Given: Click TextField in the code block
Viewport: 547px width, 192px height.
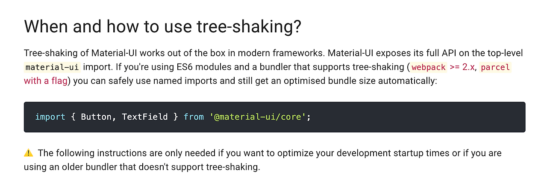Looking at the screenshot, I should (144, 117).
